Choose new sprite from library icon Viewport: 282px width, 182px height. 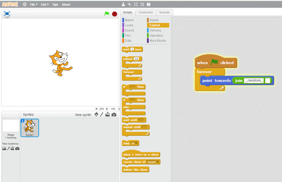coord(97,114)
